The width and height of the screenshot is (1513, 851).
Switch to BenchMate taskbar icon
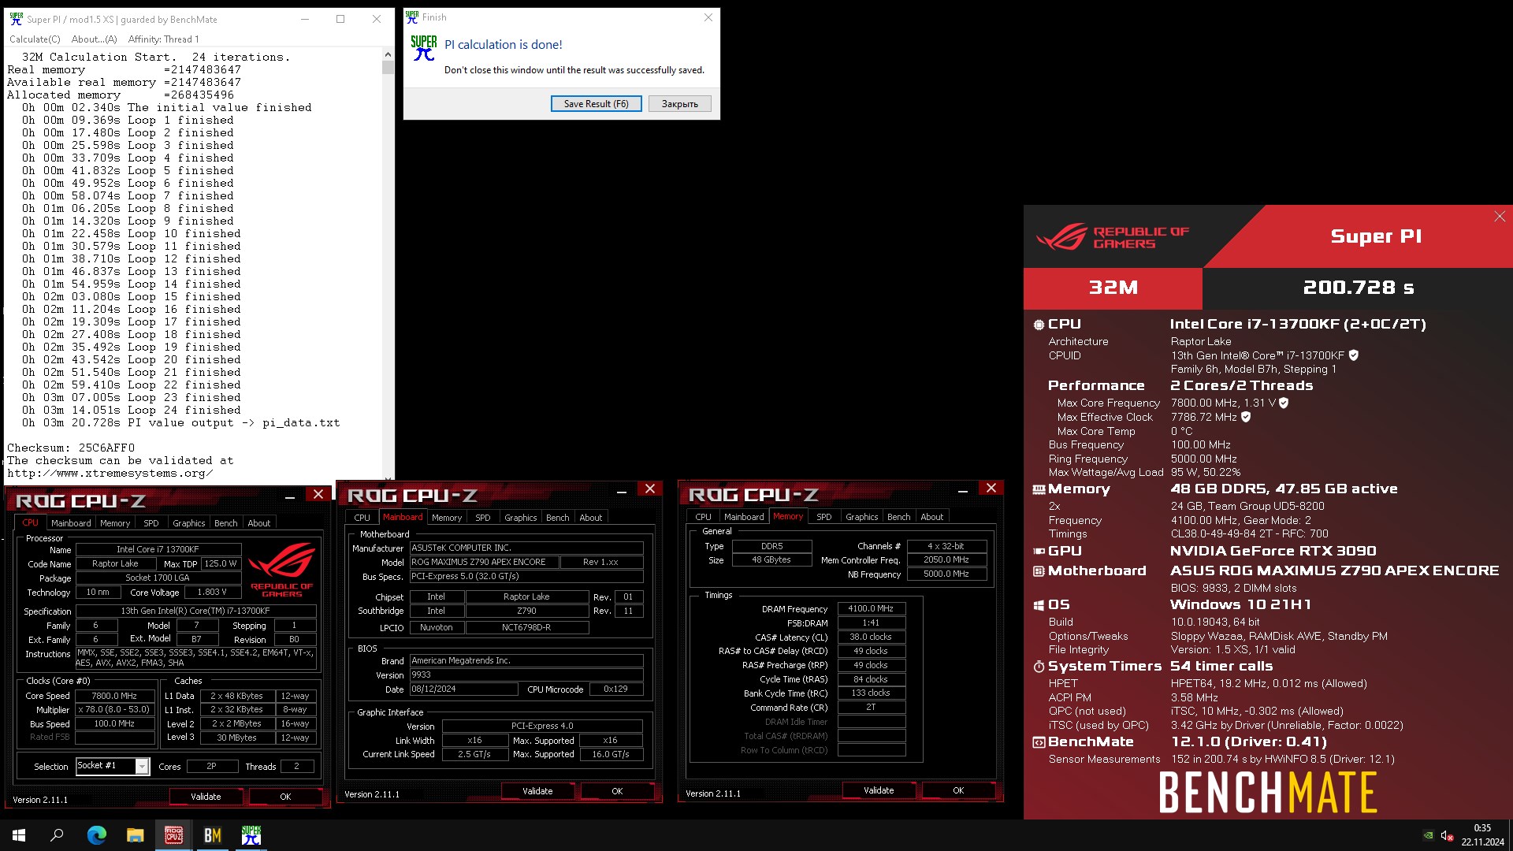click(212, 835)
